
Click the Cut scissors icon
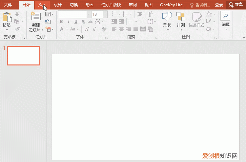coord(17,14)
